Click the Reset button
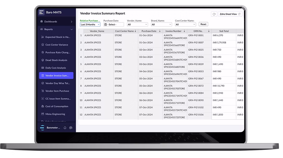Image resolution: width=283 pixels, height=158 pixels. pyautogui.click(x=204, y=24)
